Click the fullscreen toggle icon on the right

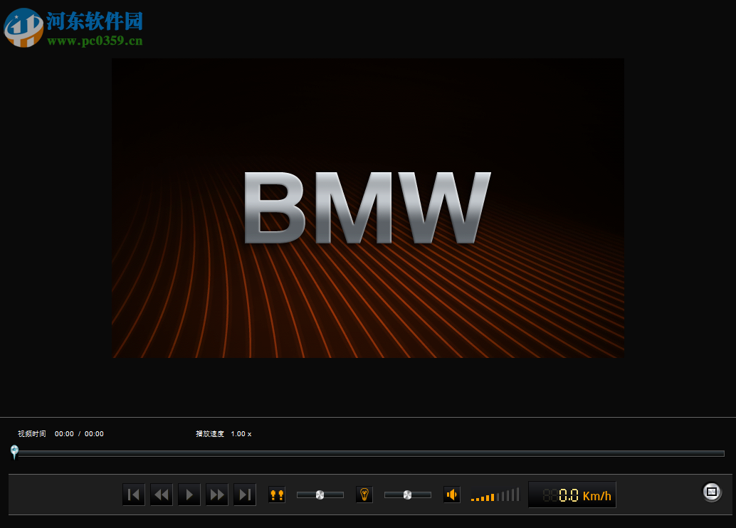[x=711, y=491]
